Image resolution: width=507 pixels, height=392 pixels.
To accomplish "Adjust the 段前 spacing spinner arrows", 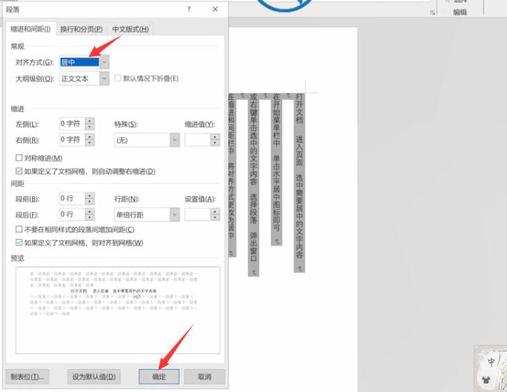I will pyautogui.click(x=90, y=198).
